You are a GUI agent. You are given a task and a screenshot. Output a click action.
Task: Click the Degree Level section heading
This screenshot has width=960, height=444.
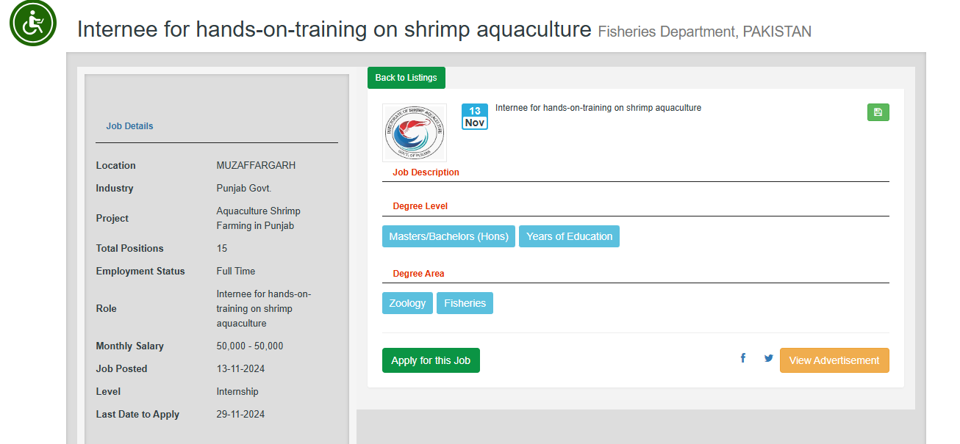[x=420, y=206]
